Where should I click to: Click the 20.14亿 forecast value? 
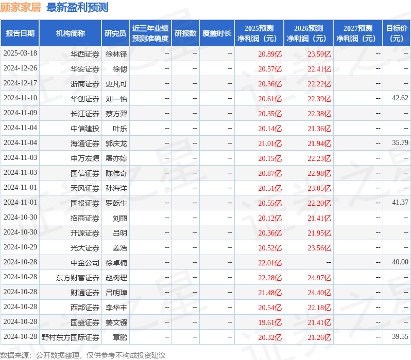point(270,129)
